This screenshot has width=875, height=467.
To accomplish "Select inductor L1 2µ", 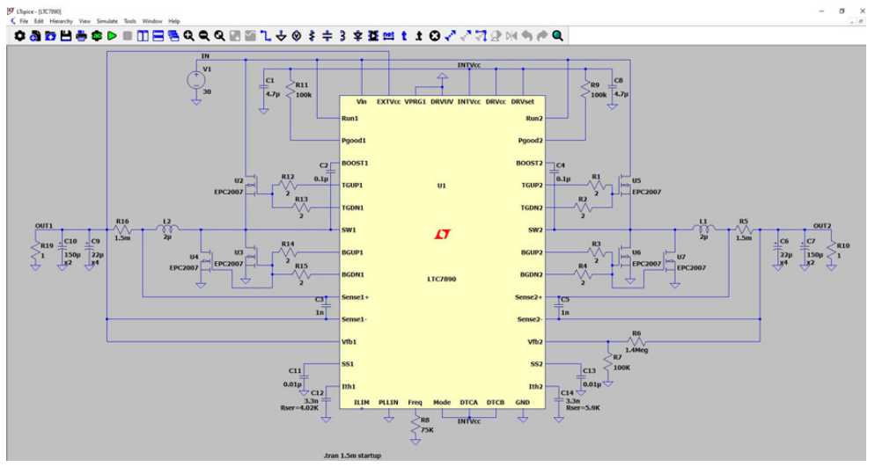I will point(703,228).
